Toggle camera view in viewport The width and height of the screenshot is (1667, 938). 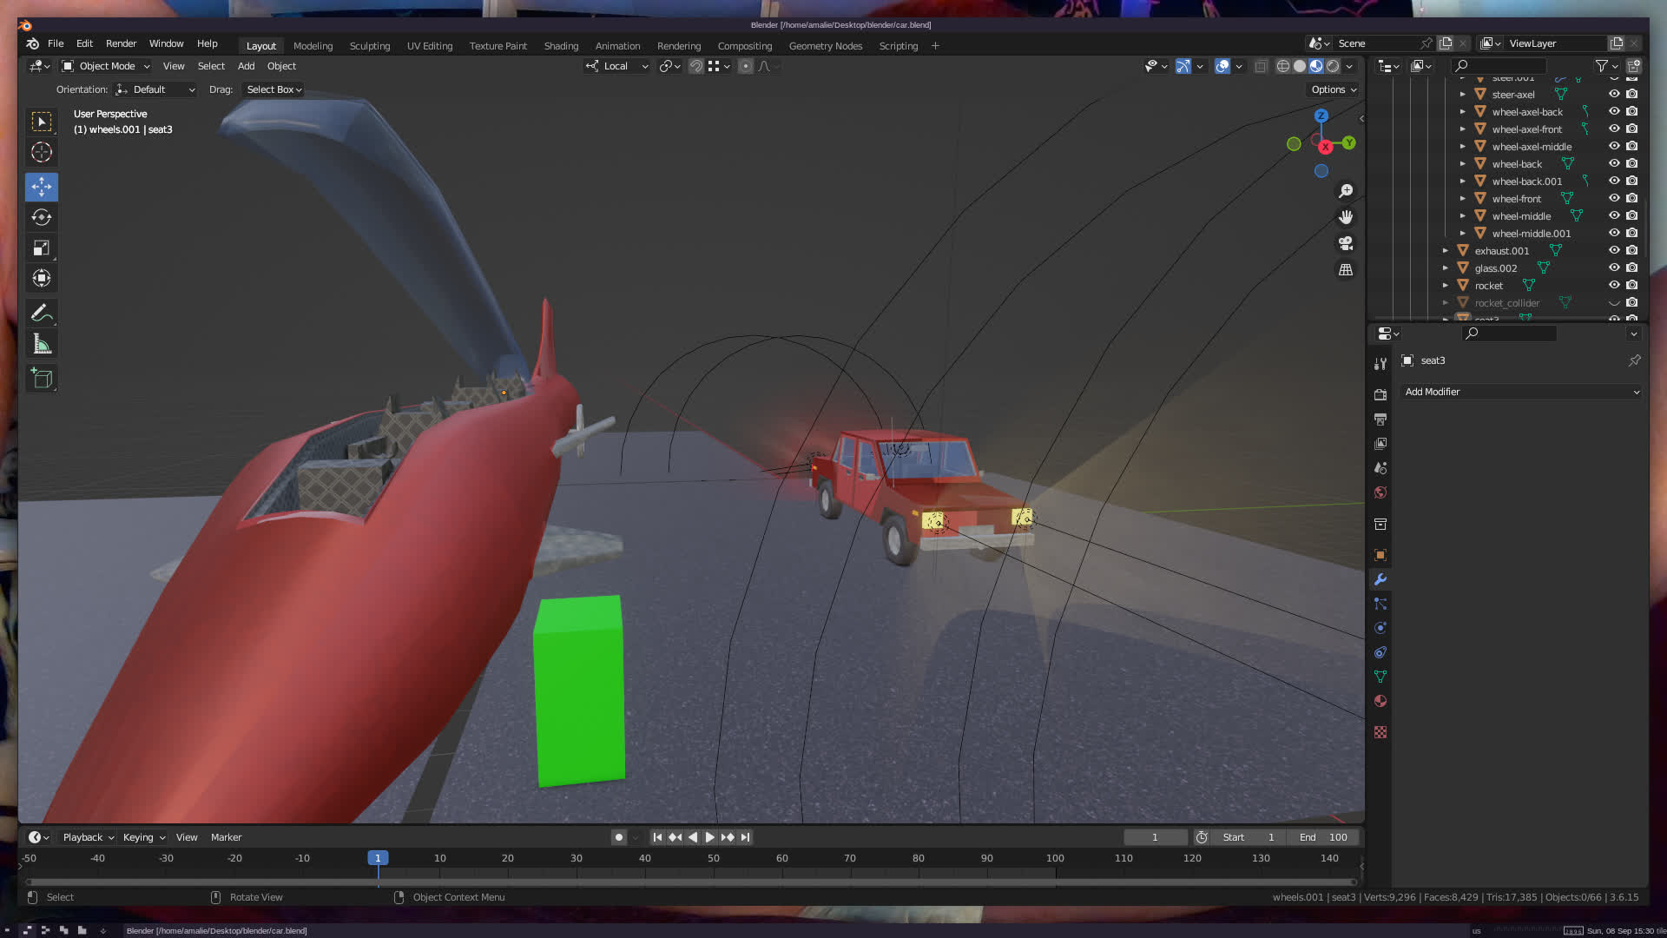[x=1346, y=243]
